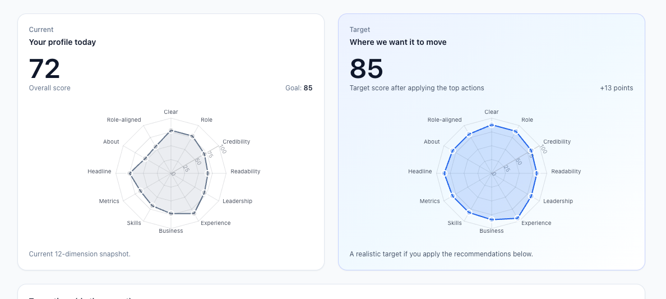Click the Headline data point on the current radar chart
Viewport: 666px width, 299px height.
[130, 174]
